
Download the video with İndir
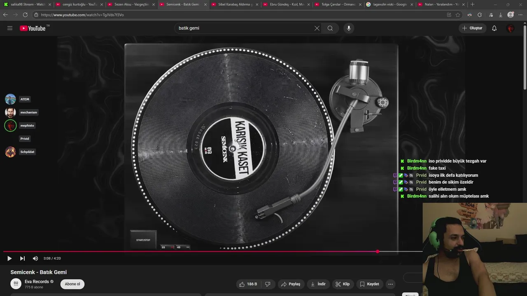point(318,284)
